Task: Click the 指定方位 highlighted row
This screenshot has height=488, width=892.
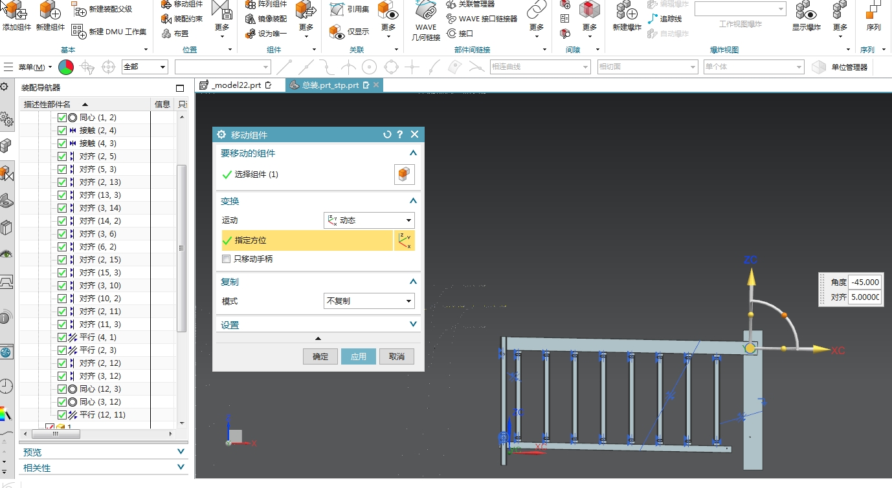Action: pos(307,240)
